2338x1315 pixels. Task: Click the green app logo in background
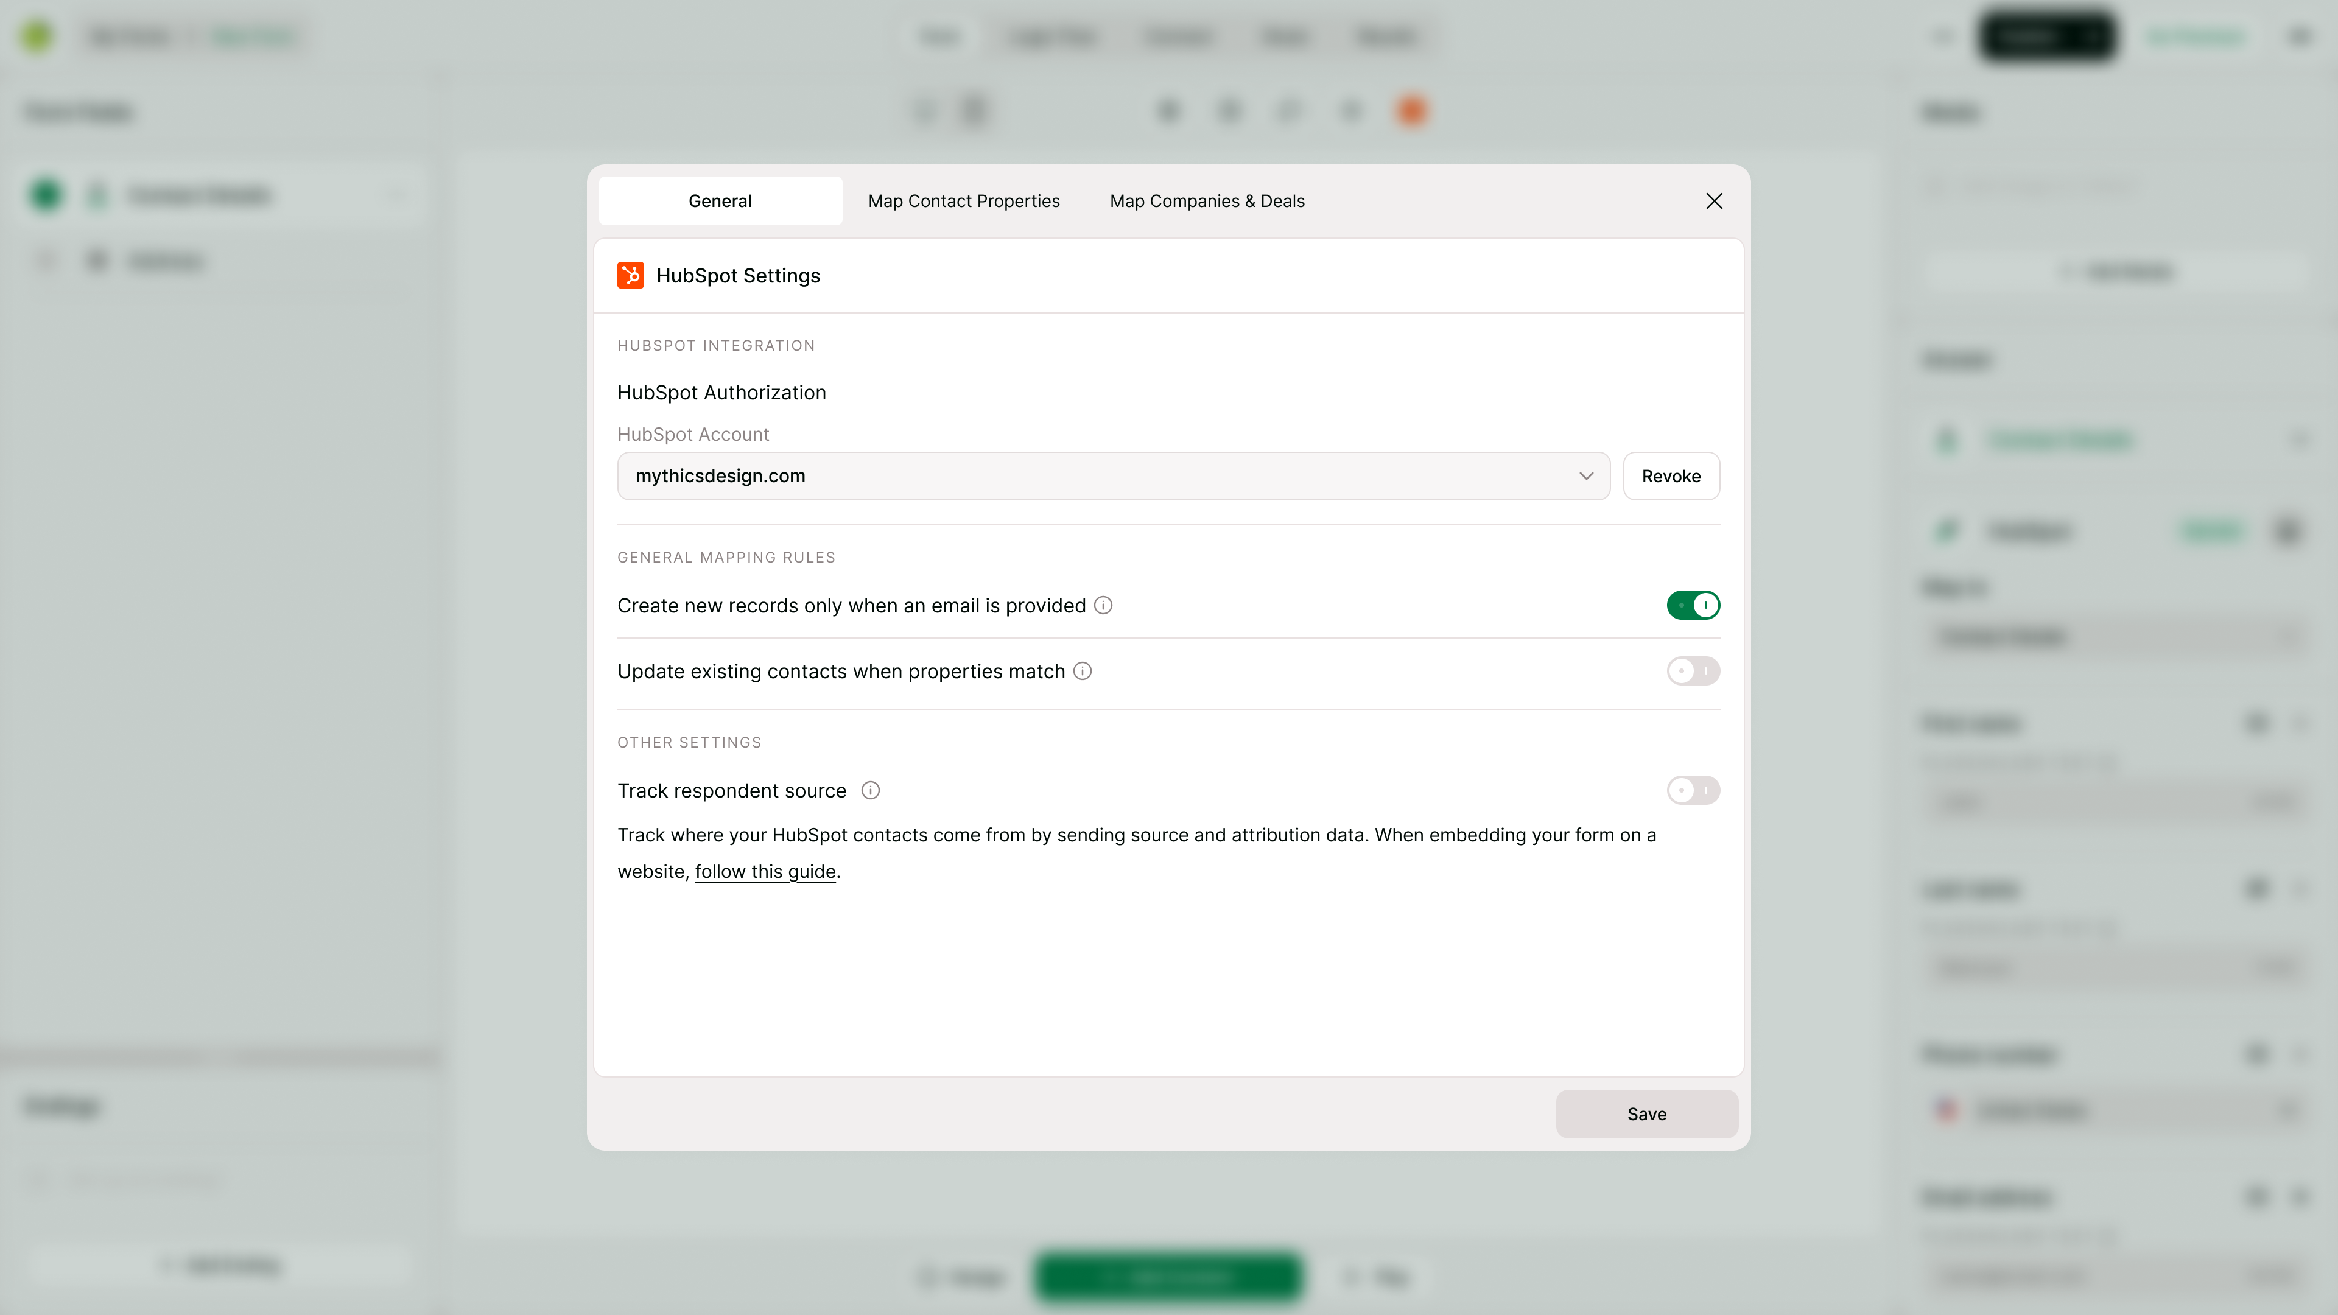(x=37, y=35)
